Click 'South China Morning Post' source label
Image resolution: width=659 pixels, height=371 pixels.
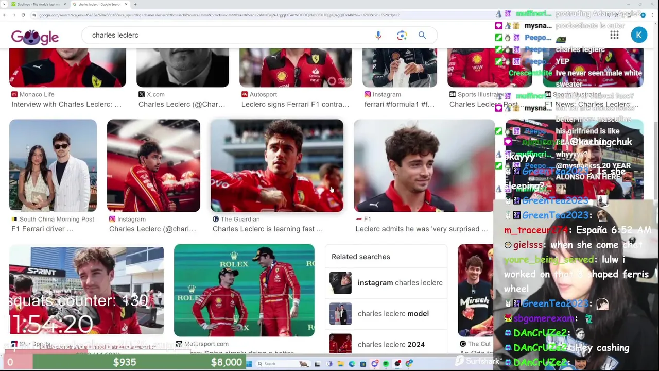pyautogui.click(x=57, y=219)
